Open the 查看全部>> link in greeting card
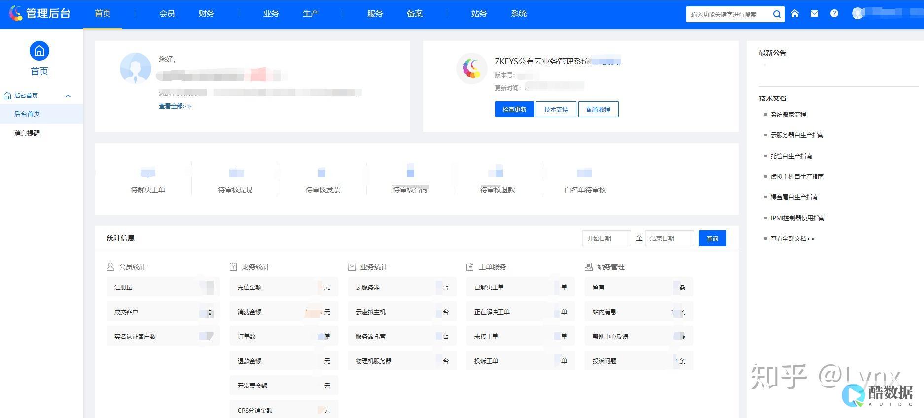 point(175,106)
